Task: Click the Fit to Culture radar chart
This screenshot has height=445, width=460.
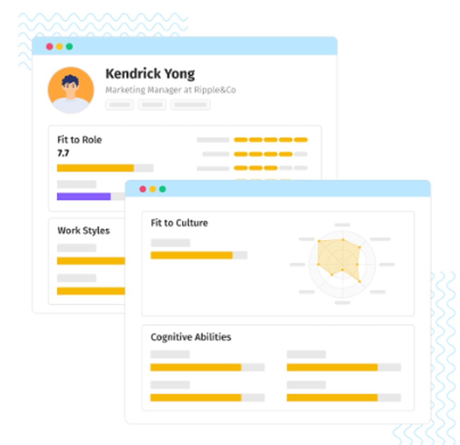Action: [342, 264]
